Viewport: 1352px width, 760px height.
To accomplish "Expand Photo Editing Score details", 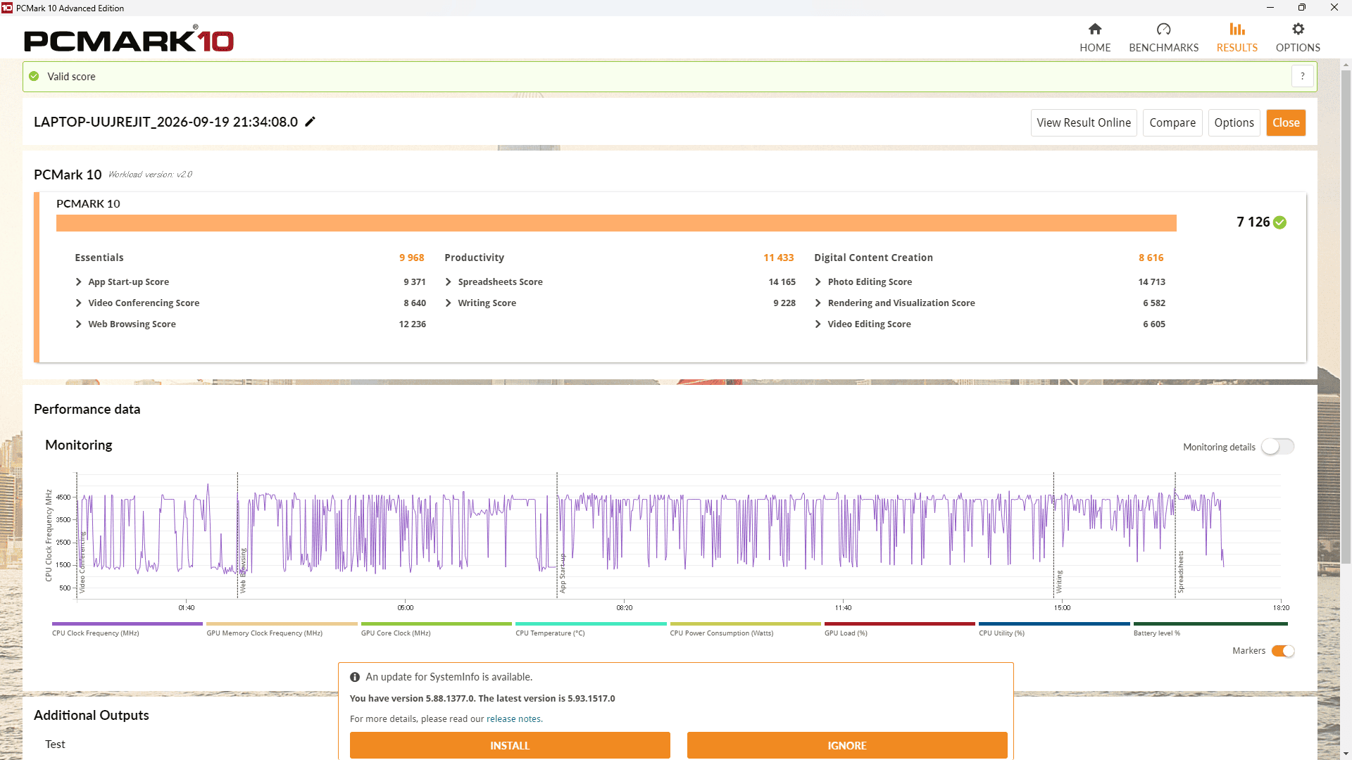I will tap(818, 282).
